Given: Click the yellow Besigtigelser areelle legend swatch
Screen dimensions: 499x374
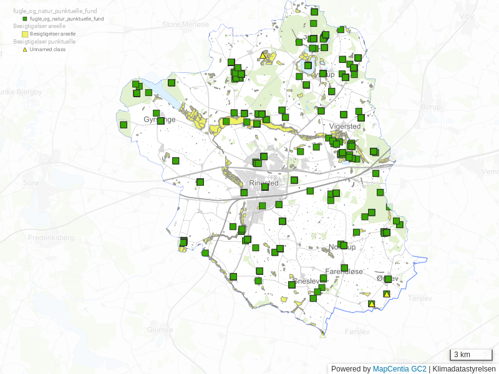Looking at the screenshot, I should point(25,34).
